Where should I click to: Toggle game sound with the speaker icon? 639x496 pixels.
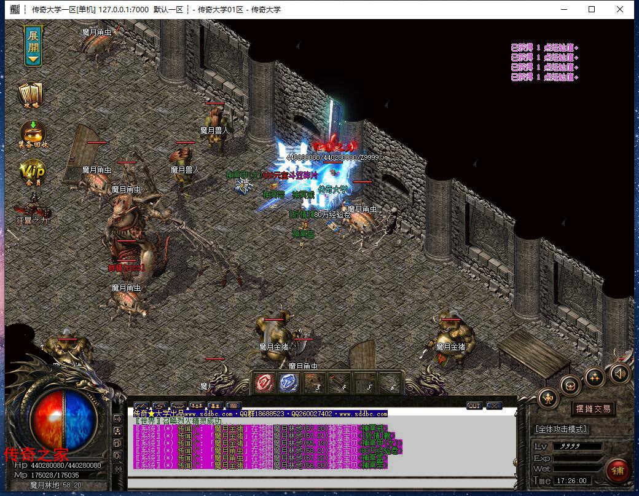619,372
